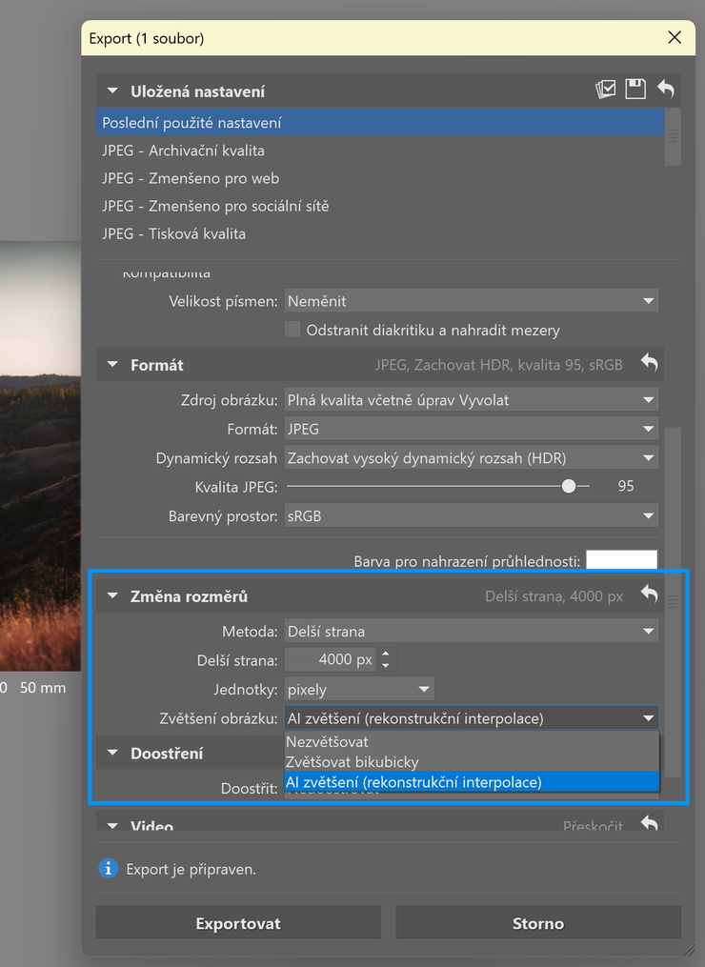This screenshot has height=967, width=705.
Task: Reset the Video section settings
Action: click(x=649, y=824)
